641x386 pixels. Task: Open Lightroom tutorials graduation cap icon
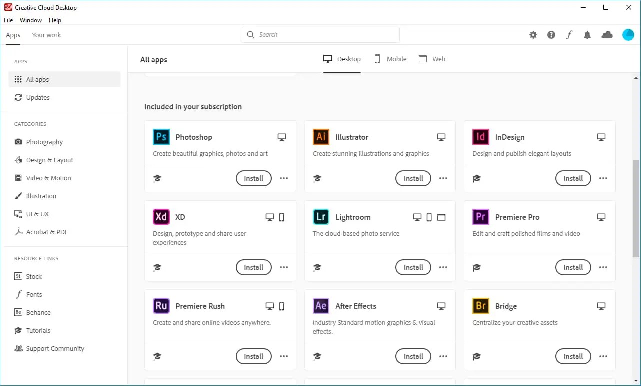coord(317,267)
